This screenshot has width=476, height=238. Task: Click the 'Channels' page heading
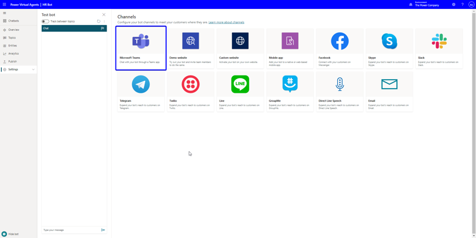tap(127, 17)
